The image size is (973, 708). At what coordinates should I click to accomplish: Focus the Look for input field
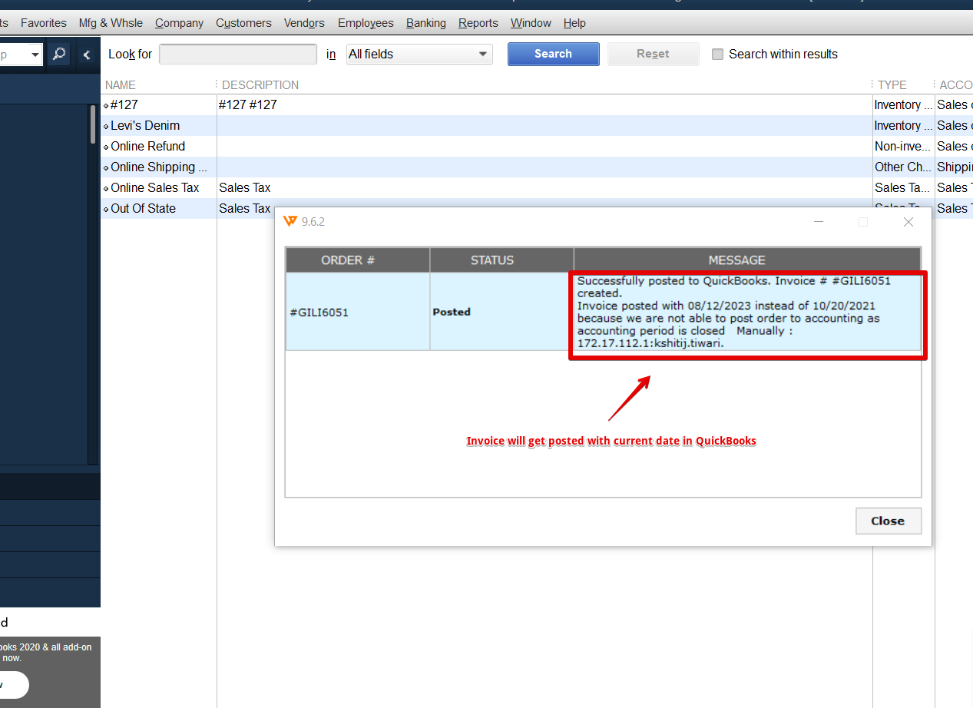(x=238, y=55)
